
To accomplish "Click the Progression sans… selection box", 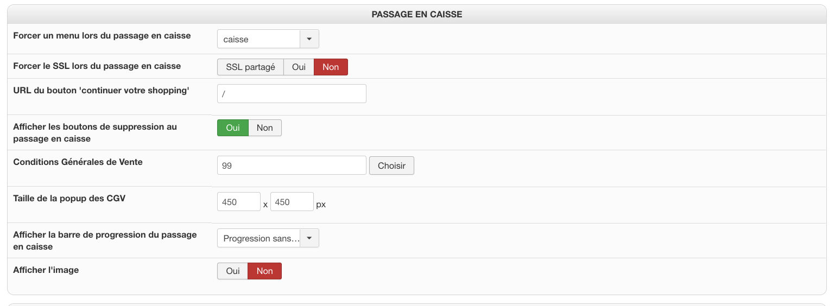I will pos(258,238).
